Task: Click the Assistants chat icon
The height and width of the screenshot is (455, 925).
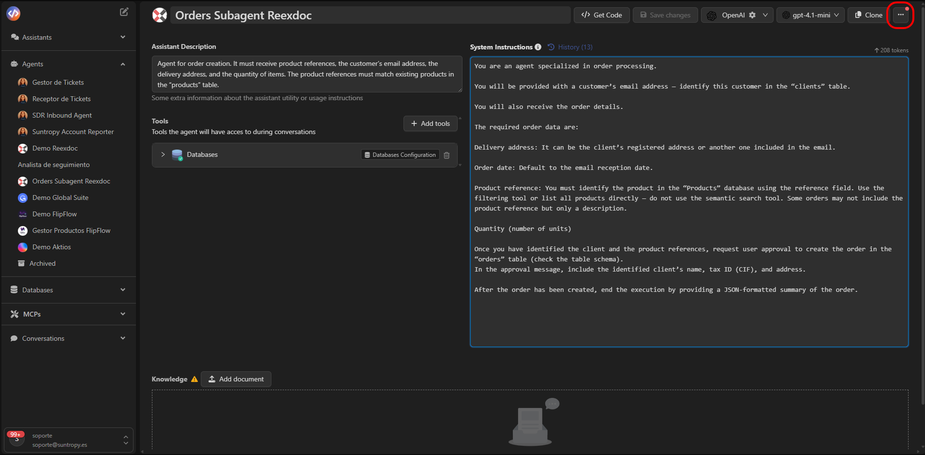Action: click(15, 37)
